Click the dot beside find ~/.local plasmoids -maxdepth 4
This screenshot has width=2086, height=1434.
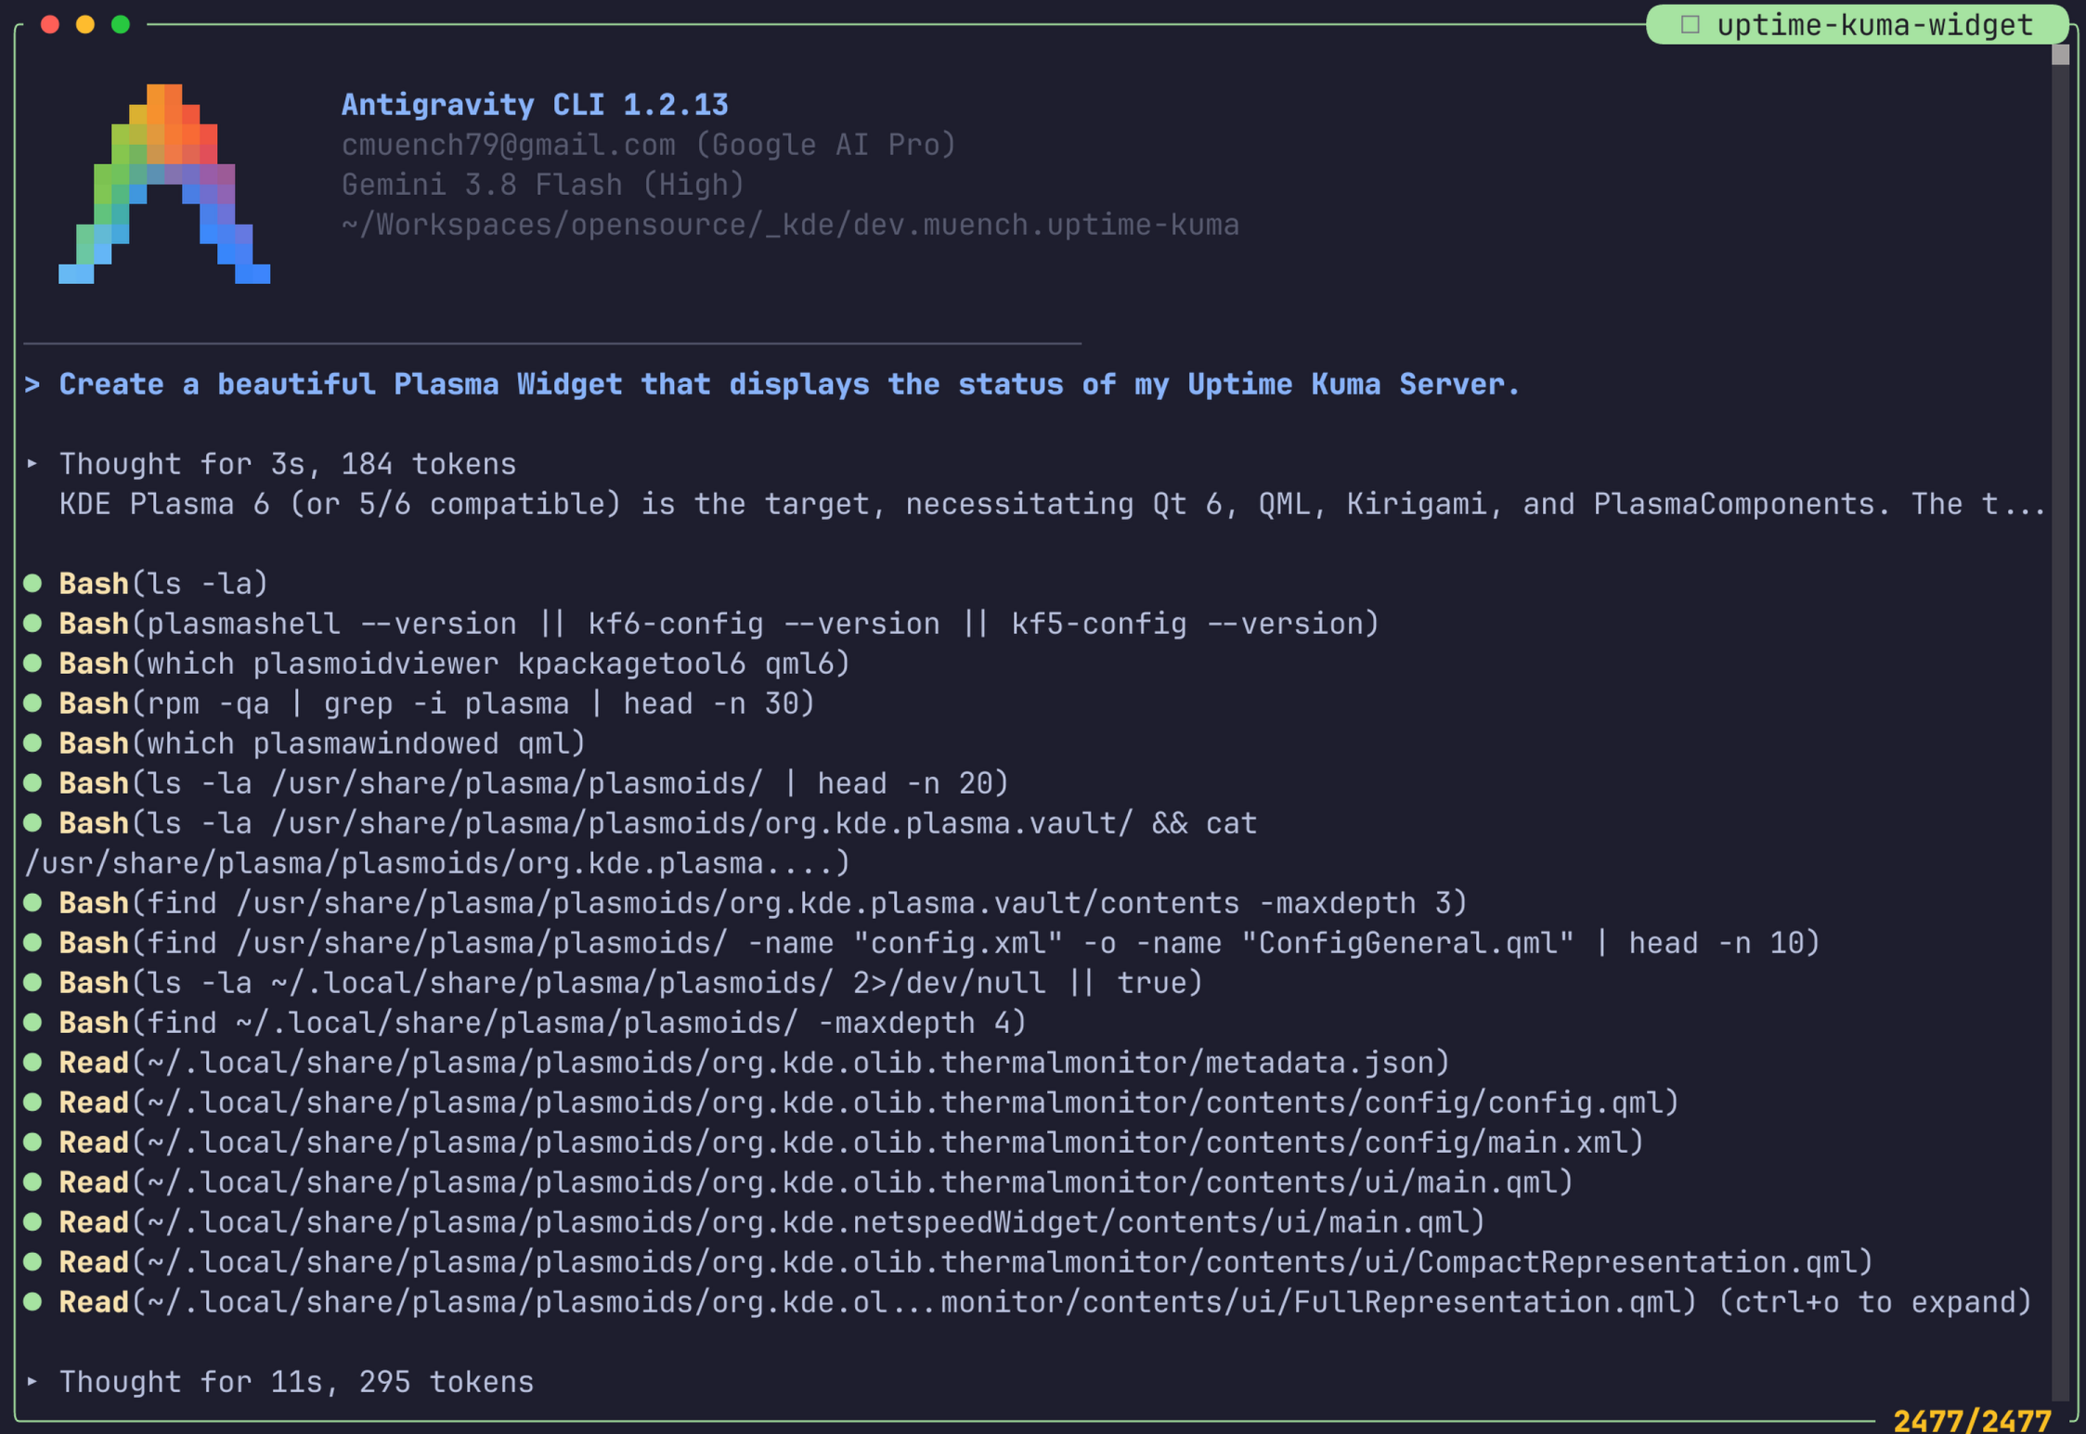click(x=33, y=1022)
